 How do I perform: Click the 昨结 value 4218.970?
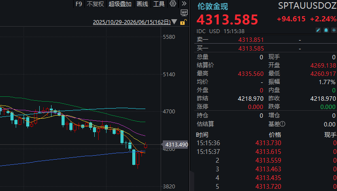click(251, 99)
